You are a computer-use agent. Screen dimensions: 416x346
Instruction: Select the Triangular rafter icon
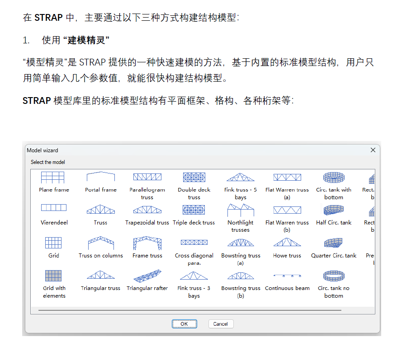click(x=147, y=276)
